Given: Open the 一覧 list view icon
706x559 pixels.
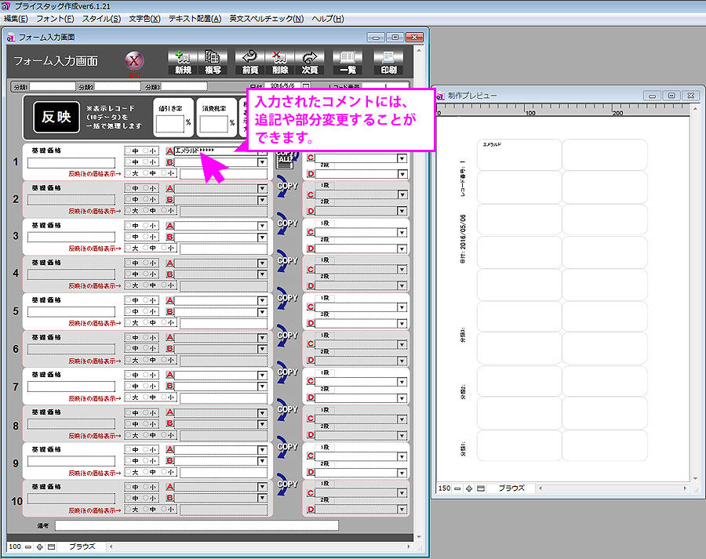Looking at the screenshot, I should [348, 62].
